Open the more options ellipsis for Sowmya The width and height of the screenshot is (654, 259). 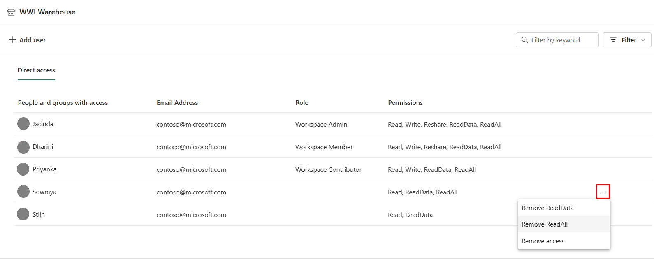[x=603, y=192]
